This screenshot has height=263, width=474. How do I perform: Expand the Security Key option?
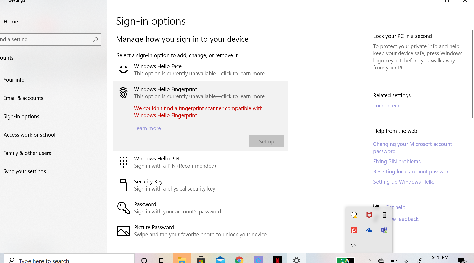click(x=200, y=185)
